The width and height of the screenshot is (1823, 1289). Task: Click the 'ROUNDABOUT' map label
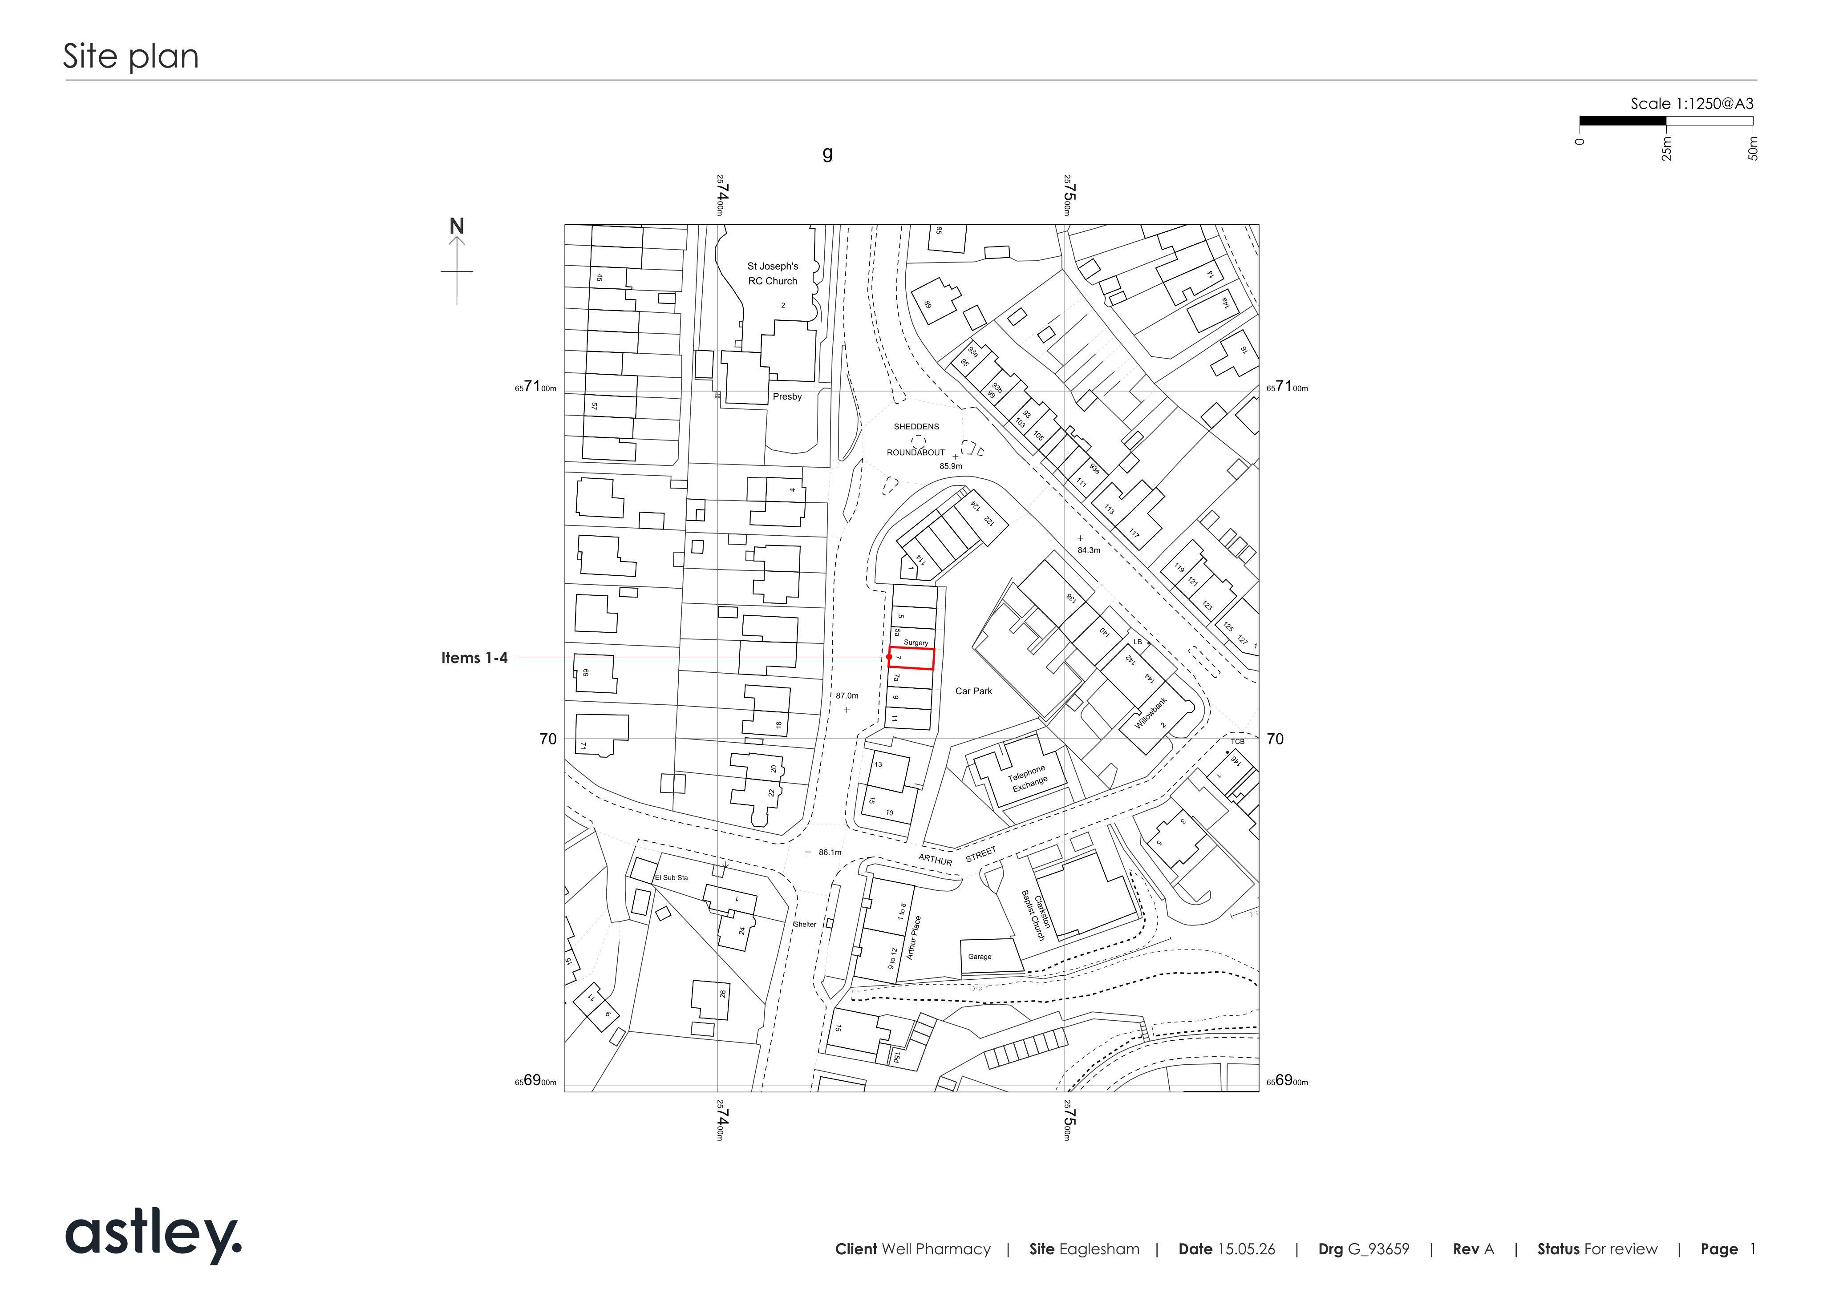(x=916, y=453)
